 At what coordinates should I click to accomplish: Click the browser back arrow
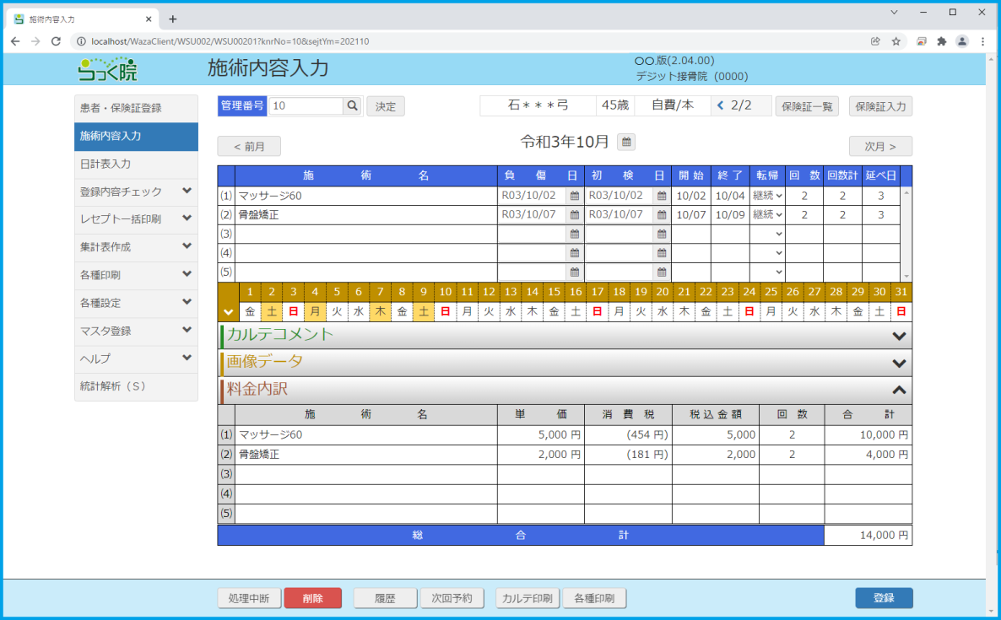[15, 40]
